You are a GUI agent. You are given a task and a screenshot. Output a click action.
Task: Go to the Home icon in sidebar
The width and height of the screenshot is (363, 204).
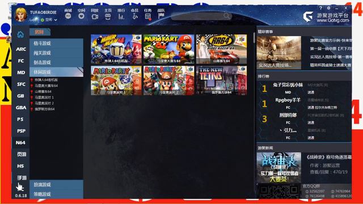[x=20, y=35]
